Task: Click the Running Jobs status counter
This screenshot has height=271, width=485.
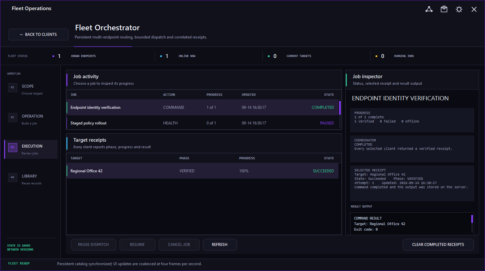Action: (395, 56)
